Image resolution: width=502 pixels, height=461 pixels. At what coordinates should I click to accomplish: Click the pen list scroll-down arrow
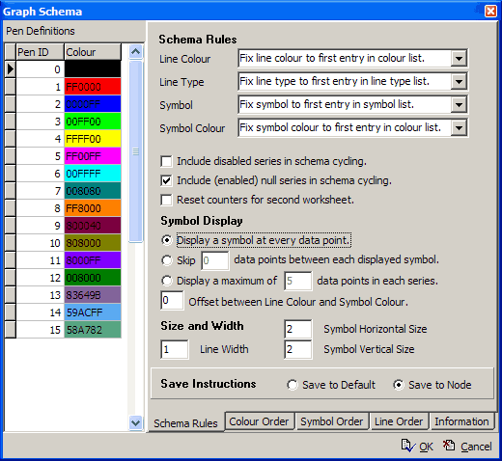pyautogui.click(x=135, y=422)
